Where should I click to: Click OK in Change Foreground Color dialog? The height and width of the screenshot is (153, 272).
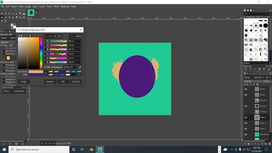[x=63, y=82]
